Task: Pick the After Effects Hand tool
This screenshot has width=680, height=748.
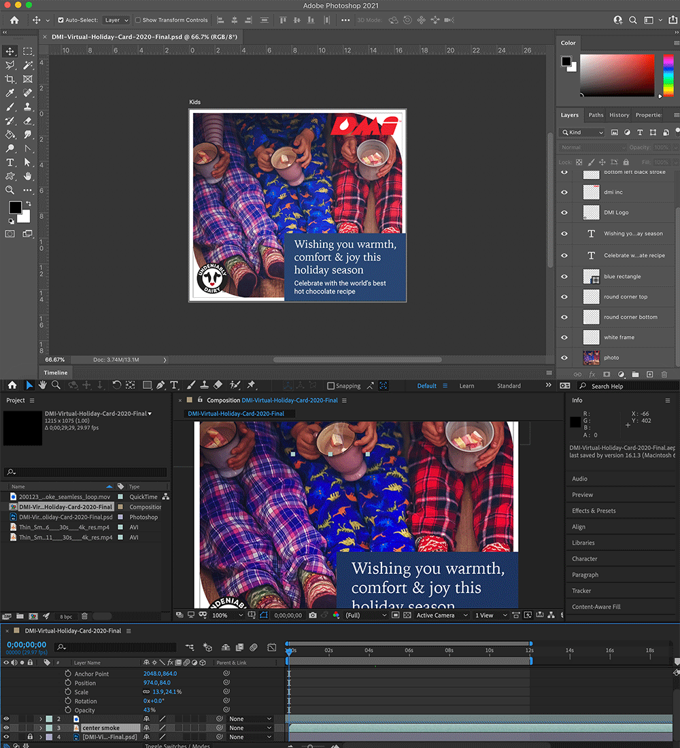Action: tap(43, 386)
